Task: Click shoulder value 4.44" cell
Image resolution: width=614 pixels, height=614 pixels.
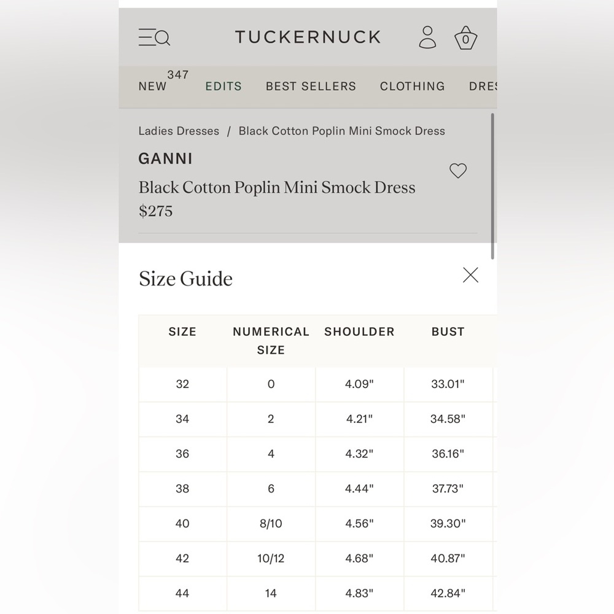Action: 359,489
